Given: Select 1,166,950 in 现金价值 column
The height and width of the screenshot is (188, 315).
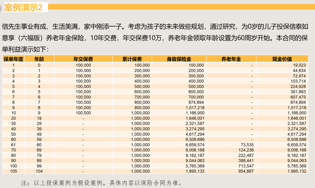Looking at the screenshot, I should [x=297, y=113].
